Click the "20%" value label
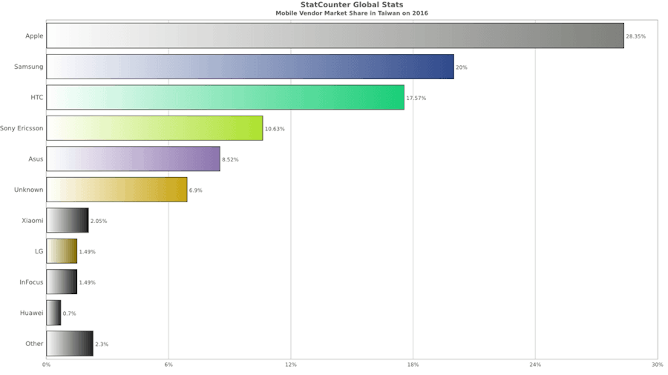Screen dimensions: 668x375 tap(461, 67)
